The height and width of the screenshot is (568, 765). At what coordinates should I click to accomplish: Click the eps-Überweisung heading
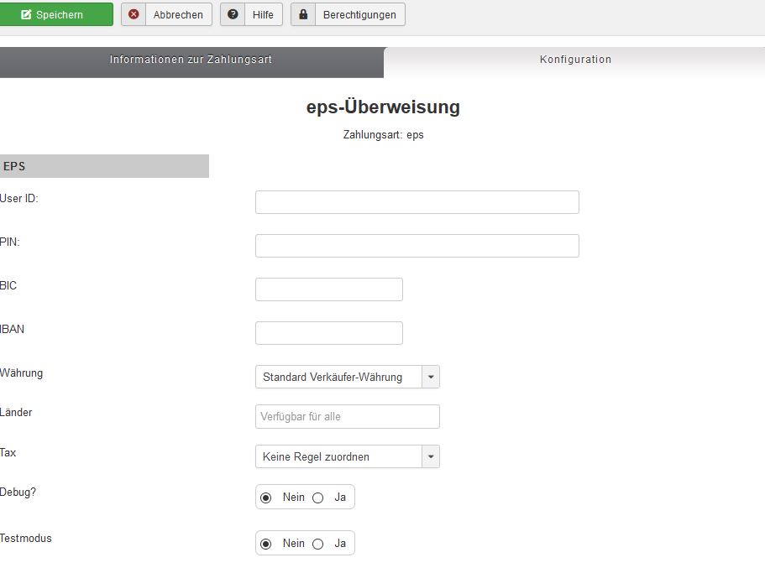[x=383, y=107]
